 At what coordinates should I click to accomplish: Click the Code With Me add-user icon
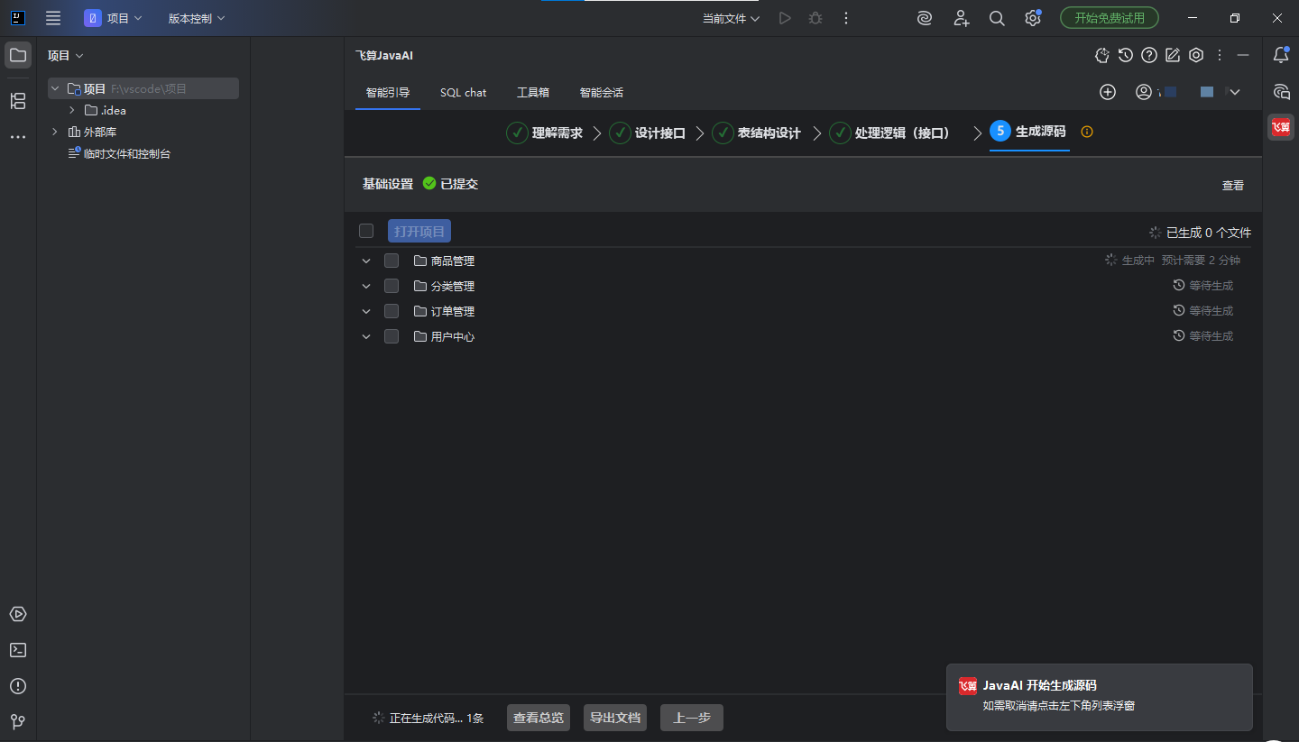tap(961, 18)
